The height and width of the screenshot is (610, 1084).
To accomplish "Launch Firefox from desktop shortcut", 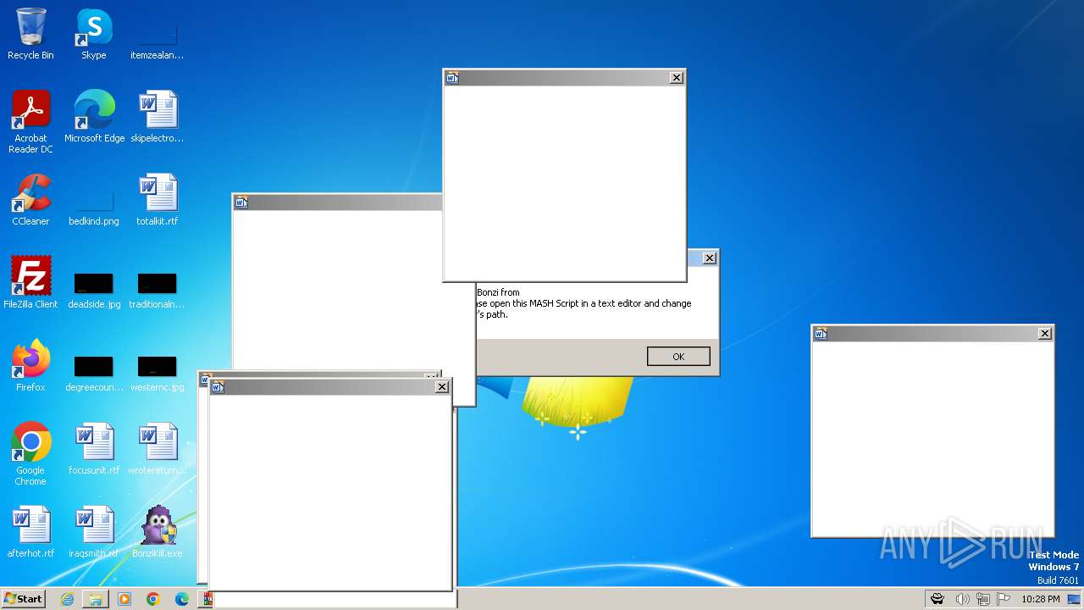I will (x=30, y=365).
